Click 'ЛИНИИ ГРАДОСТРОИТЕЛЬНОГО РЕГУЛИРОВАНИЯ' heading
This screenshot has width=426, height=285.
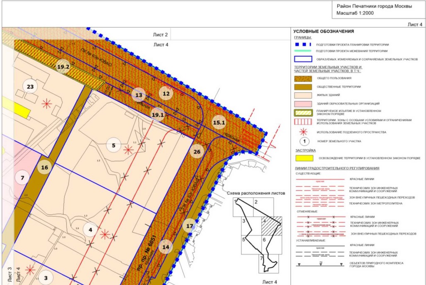click(x=337, y=168)
